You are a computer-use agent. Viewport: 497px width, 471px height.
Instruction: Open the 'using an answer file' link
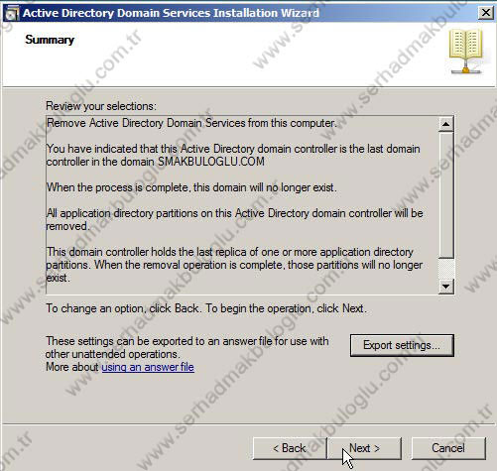(x=148, y=367)
